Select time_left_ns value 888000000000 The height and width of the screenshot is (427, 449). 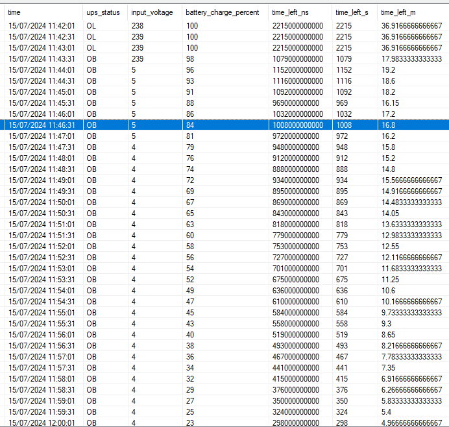pyautogui.click(x=296, y=169)
